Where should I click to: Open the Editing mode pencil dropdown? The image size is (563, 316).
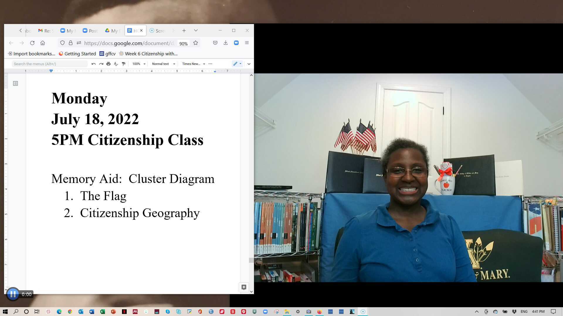237,64
